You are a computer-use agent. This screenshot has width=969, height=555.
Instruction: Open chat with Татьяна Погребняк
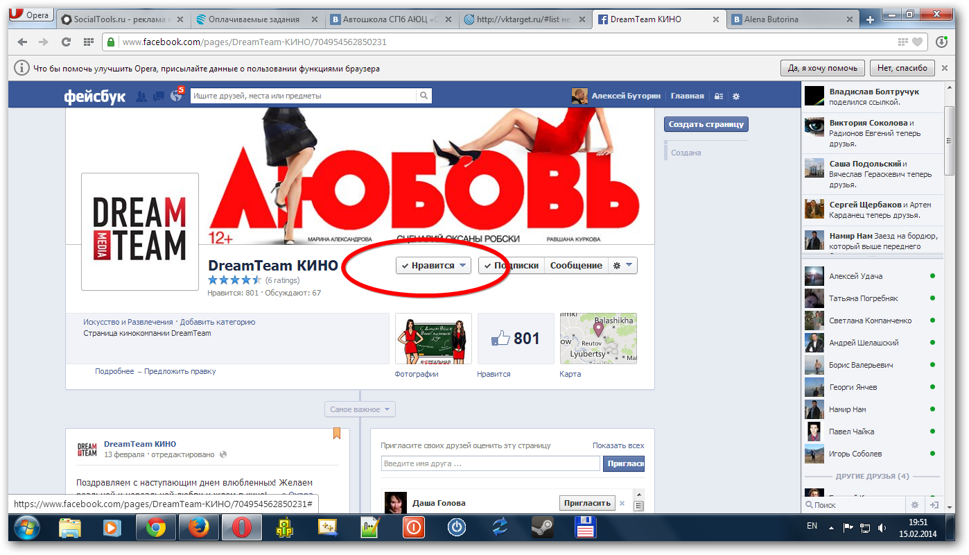coord(873,298)
